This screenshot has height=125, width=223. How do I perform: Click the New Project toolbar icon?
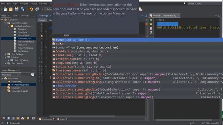[x=11, y=9]
